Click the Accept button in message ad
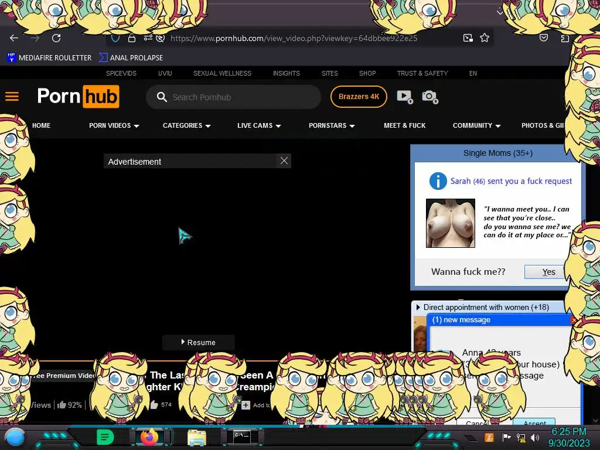The width and height of the screenshot is (600, 450). pyautogui.click(x=535, y=422)
